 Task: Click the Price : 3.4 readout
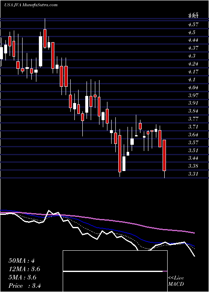(25, 286)
